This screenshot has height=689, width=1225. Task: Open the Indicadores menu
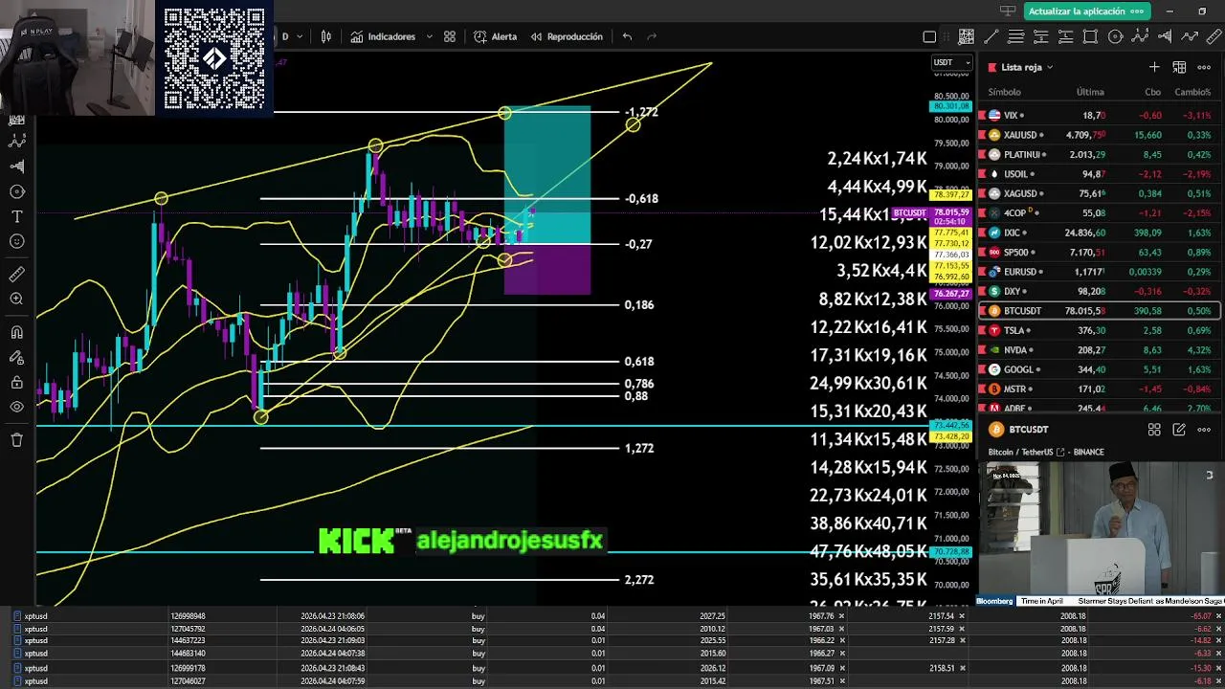[383, 36]
